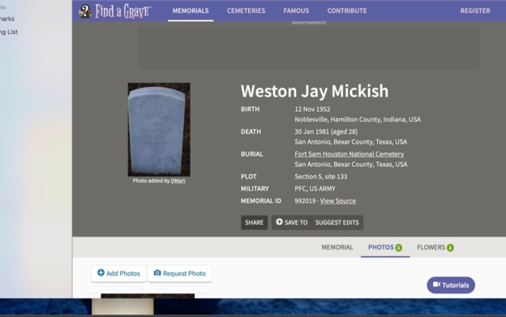Click the Register link
Image resolution: width=506 pixels, height=317 pixels.
tap(475, 11)
